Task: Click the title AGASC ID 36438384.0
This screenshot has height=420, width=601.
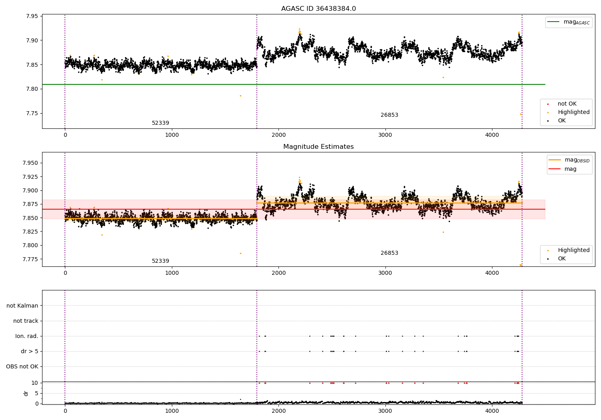Action: click(x=319, y=9)
